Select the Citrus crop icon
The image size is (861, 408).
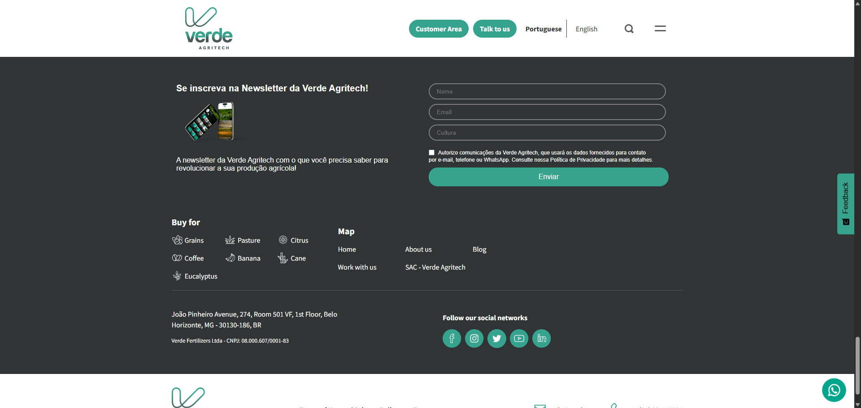283,240
